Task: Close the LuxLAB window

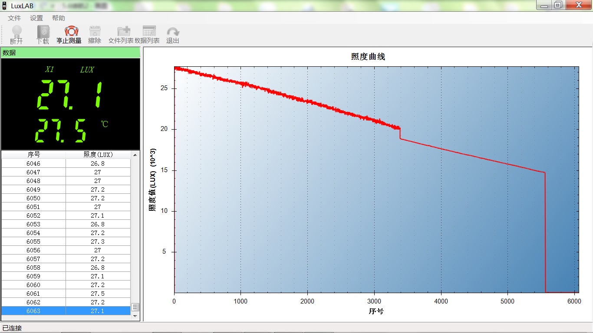Action: [x=578, y=5]
